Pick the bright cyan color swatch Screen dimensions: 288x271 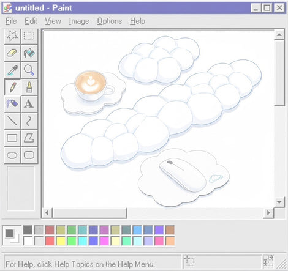(83, 241)
